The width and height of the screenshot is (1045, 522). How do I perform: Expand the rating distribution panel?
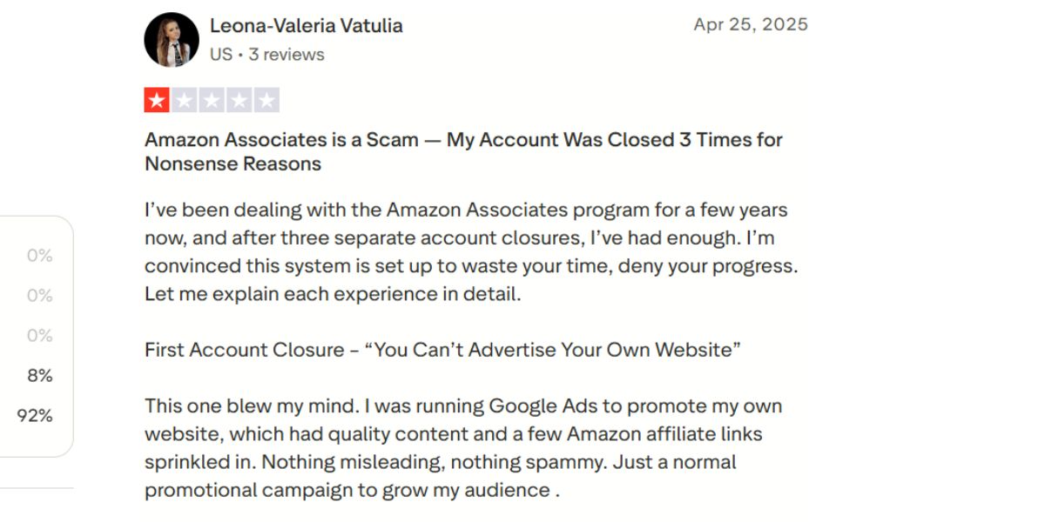pos(35,335)
